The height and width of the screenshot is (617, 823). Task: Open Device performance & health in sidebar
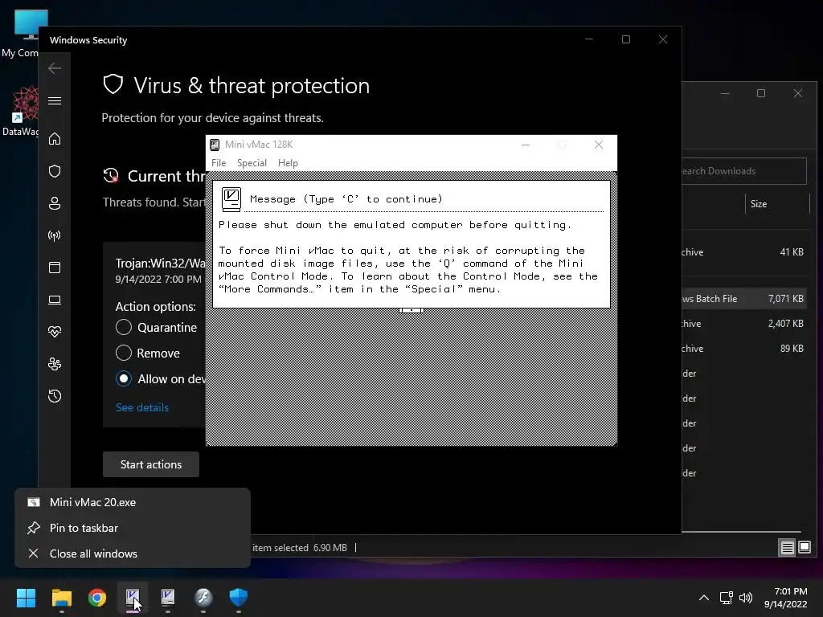coord(55,332)
